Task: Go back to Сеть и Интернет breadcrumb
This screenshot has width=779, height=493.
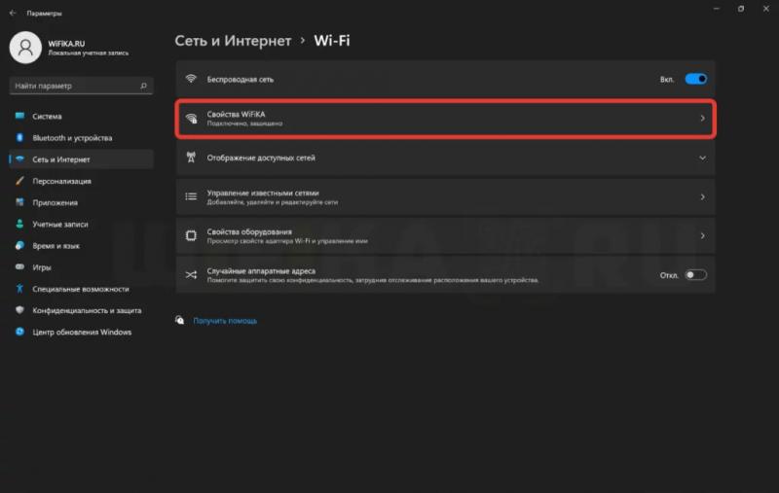Action: (233, 41)
